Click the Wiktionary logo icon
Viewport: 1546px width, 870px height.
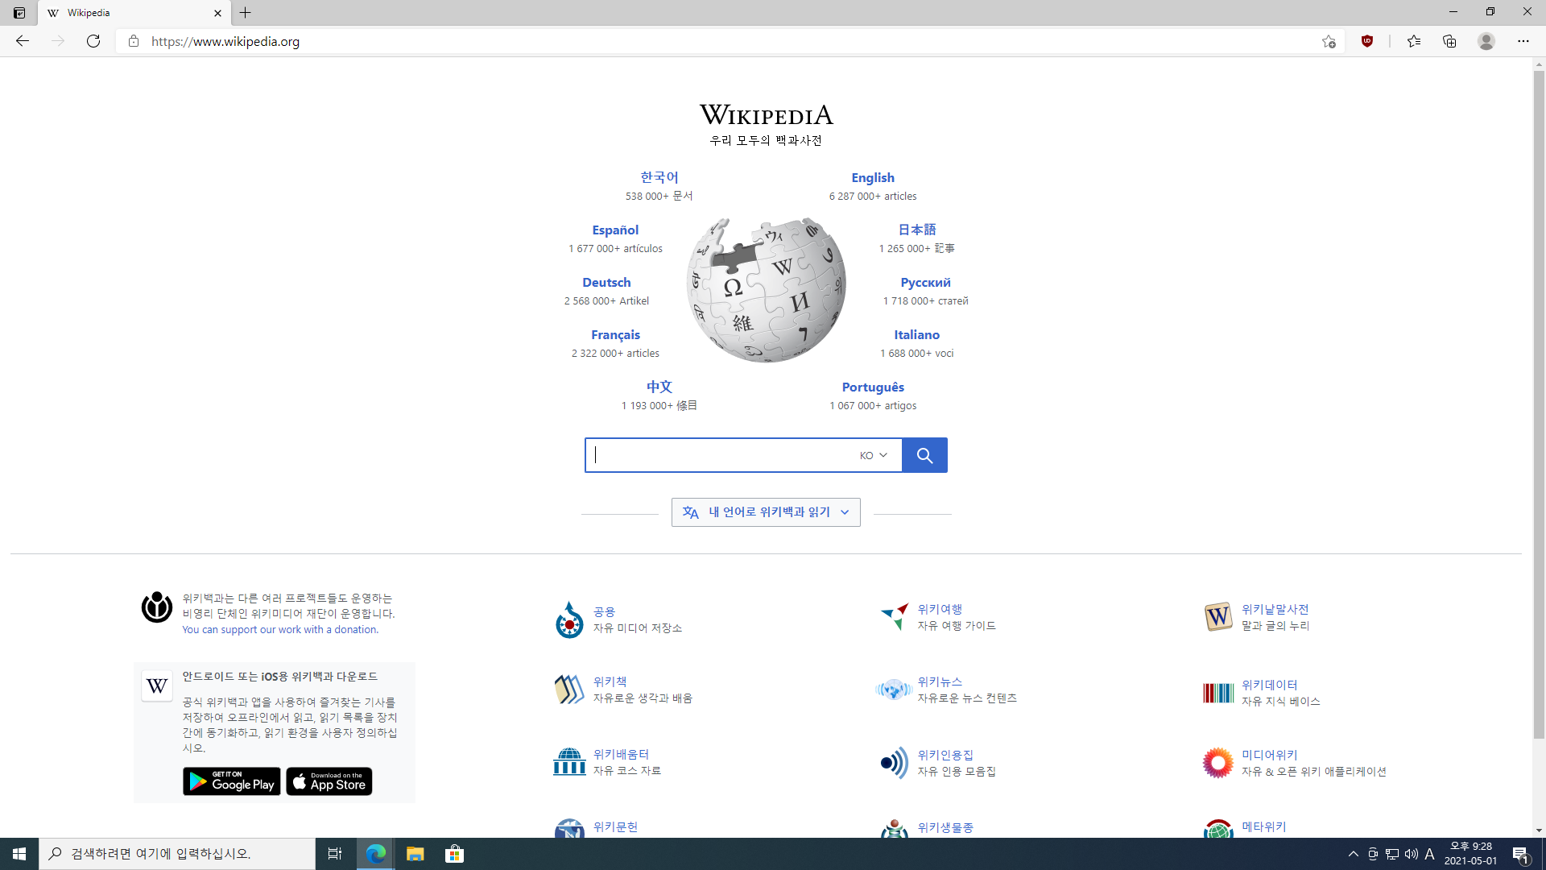tap(1218, 617)
